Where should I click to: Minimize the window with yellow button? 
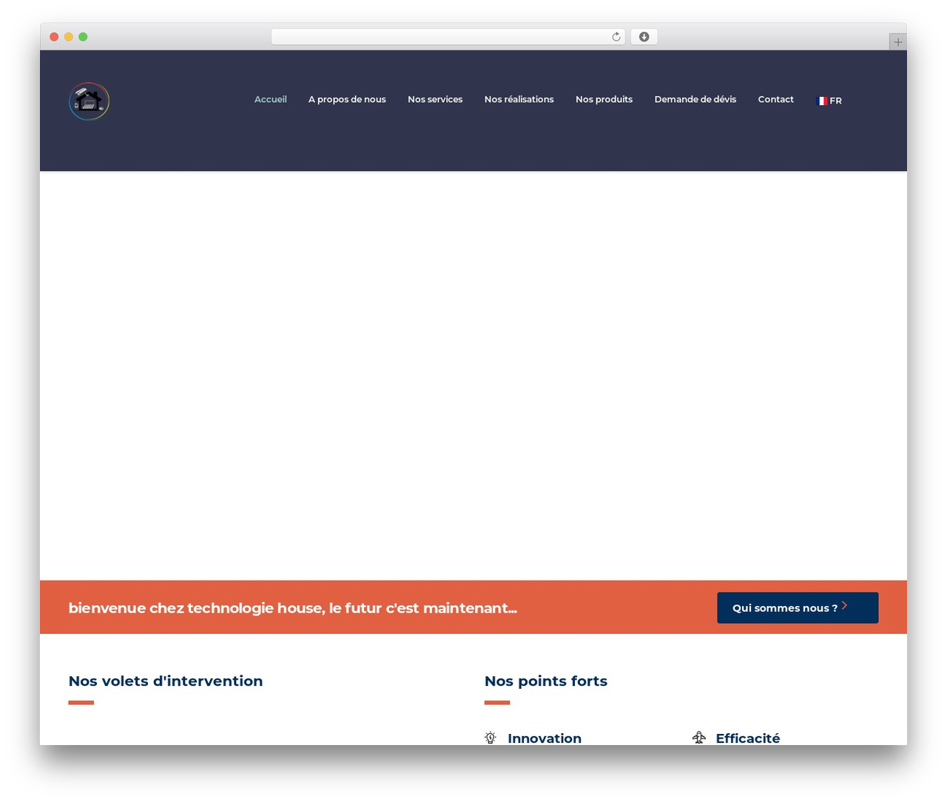click(x=68, y=37)
